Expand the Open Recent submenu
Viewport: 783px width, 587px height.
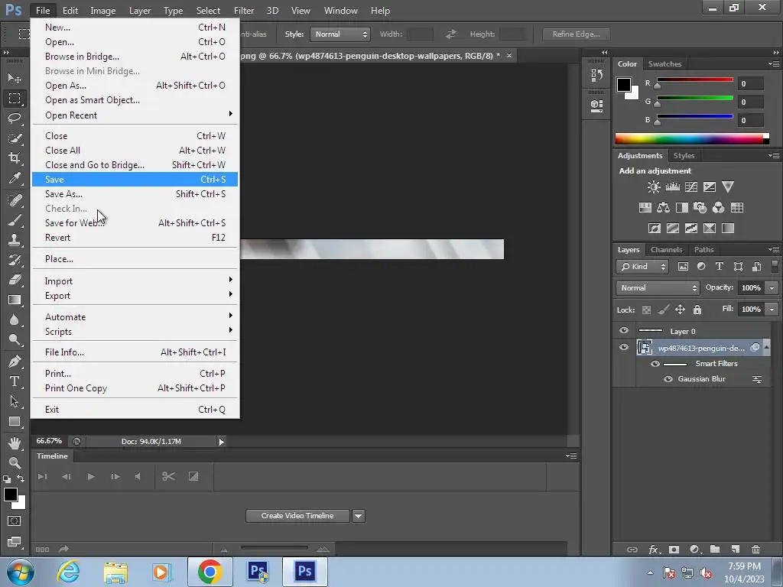(x=135, y=115)
